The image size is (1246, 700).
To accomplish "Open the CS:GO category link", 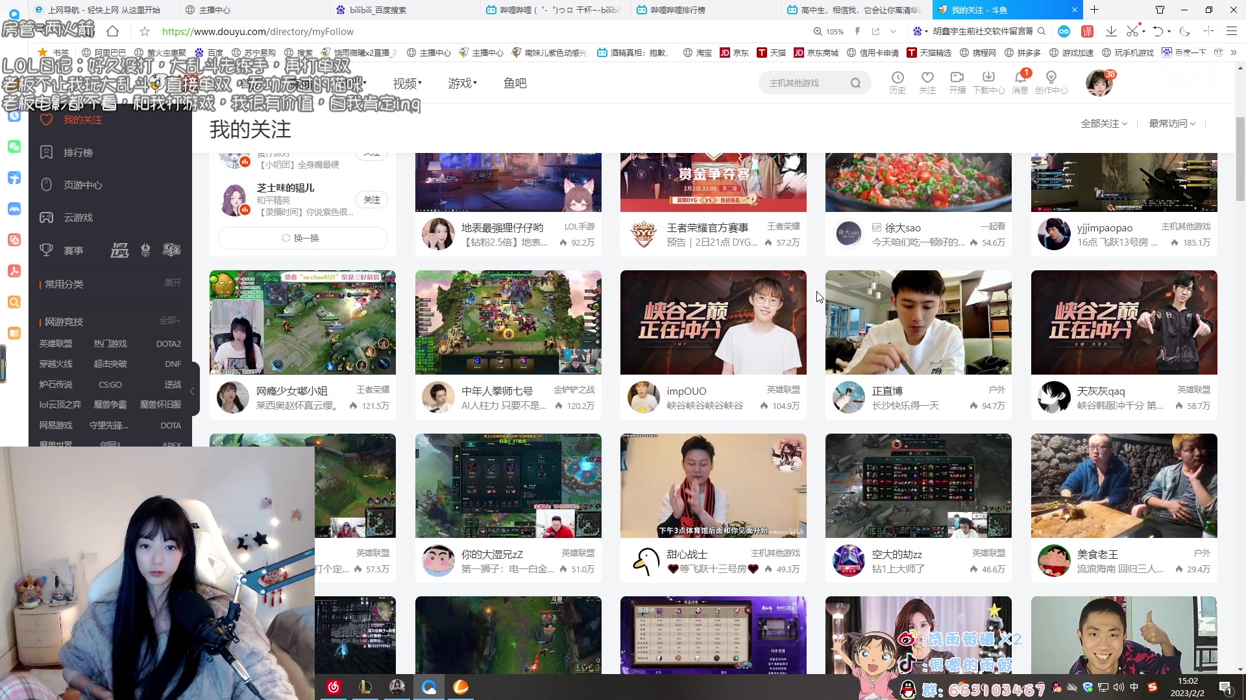I will [x=110, y=384].
